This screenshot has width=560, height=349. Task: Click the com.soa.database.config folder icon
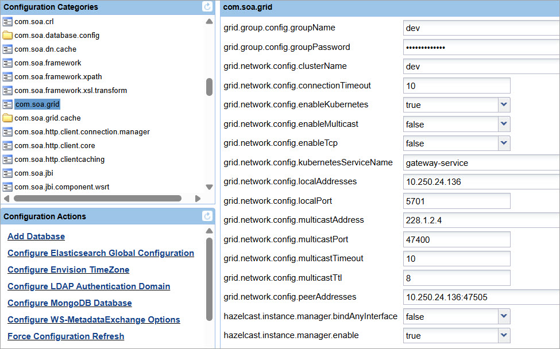[7, 36]
